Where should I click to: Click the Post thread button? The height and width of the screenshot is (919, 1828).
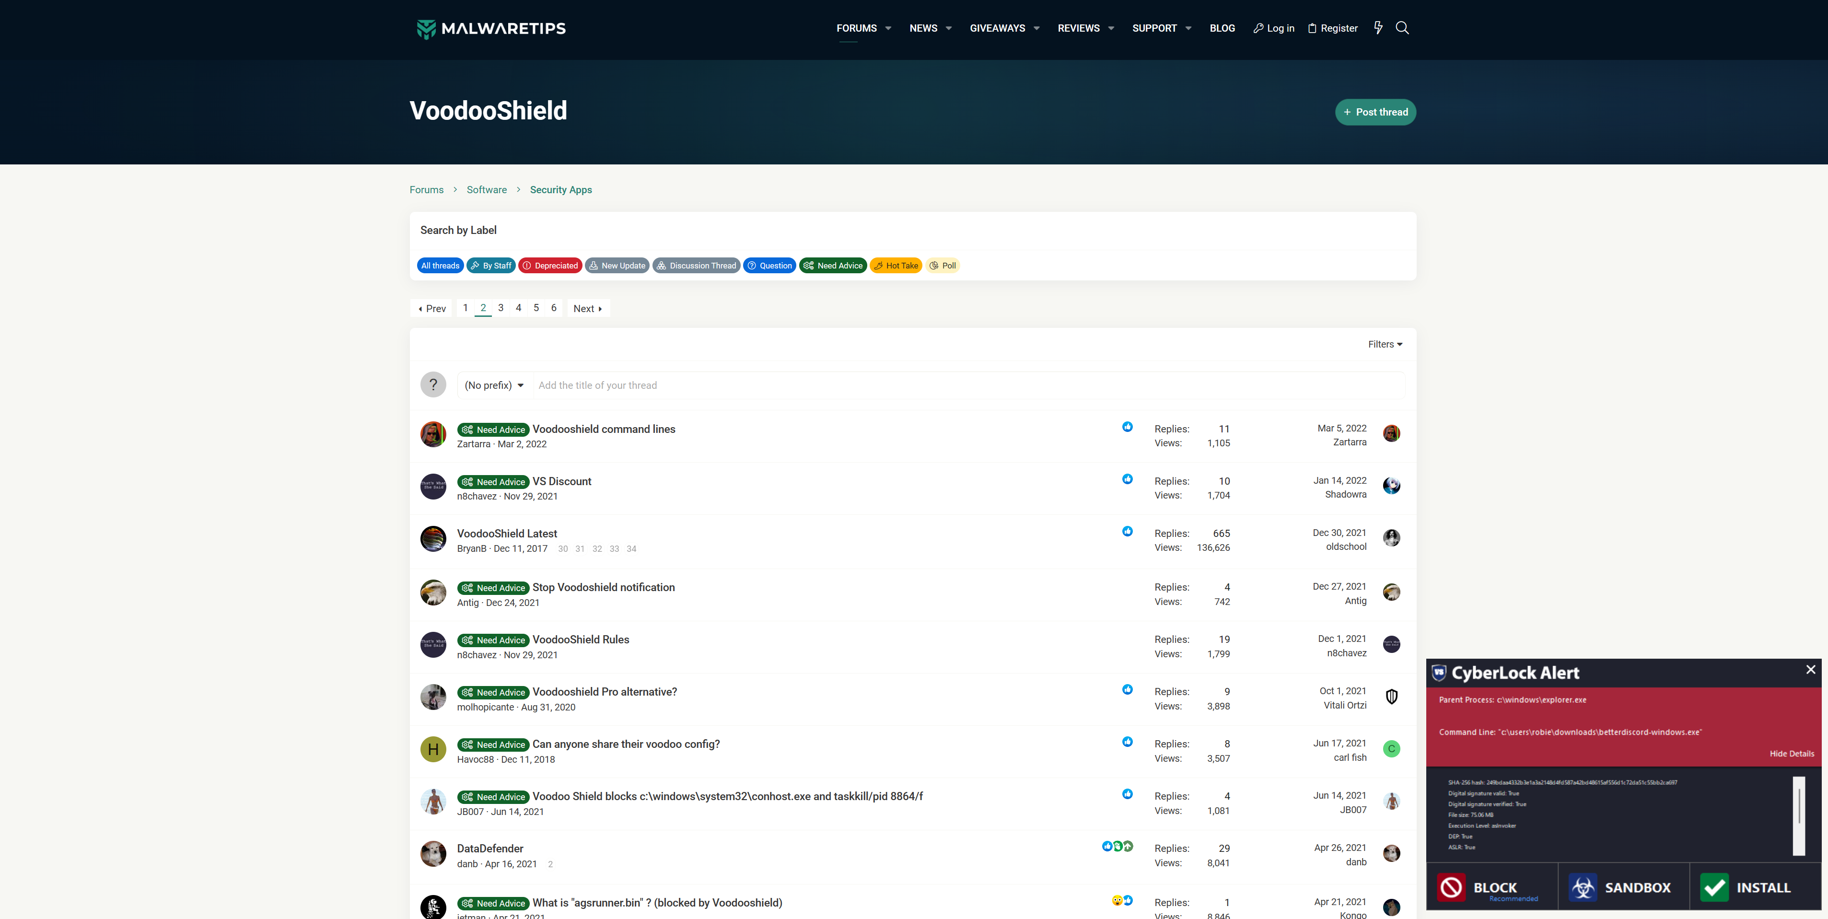coord(1374,112)
